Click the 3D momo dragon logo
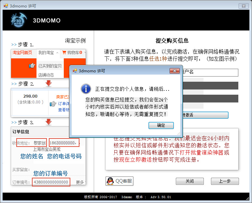The width and height of the screenshot is (252, 203). coord(19,20)
